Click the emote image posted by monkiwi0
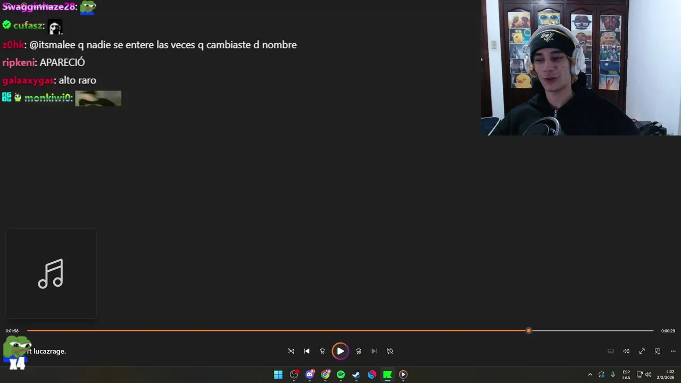The image size is (681, 383). pyautogui.click(x=98, y=98)
